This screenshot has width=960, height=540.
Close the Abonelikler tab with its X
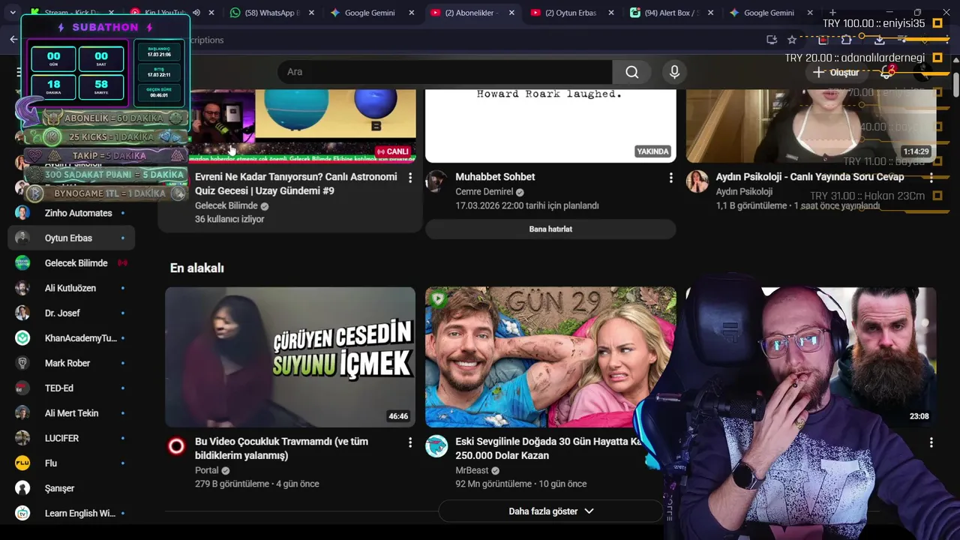(511, 13)
